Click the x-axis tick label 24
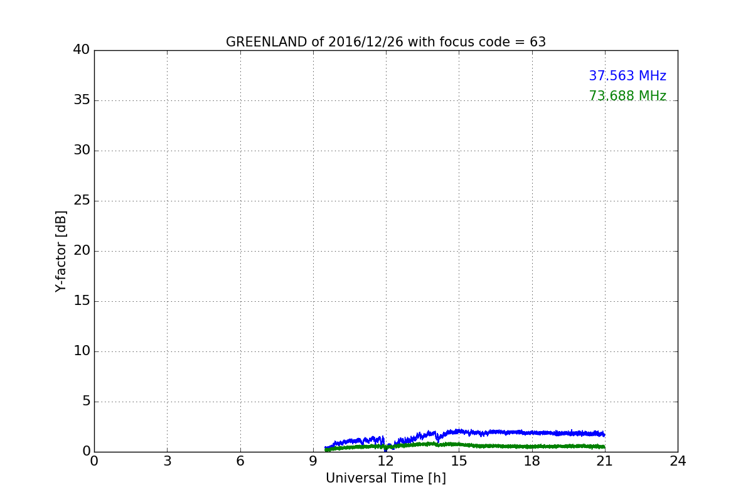The image size is (753, 502). click(x=678, y=461)
